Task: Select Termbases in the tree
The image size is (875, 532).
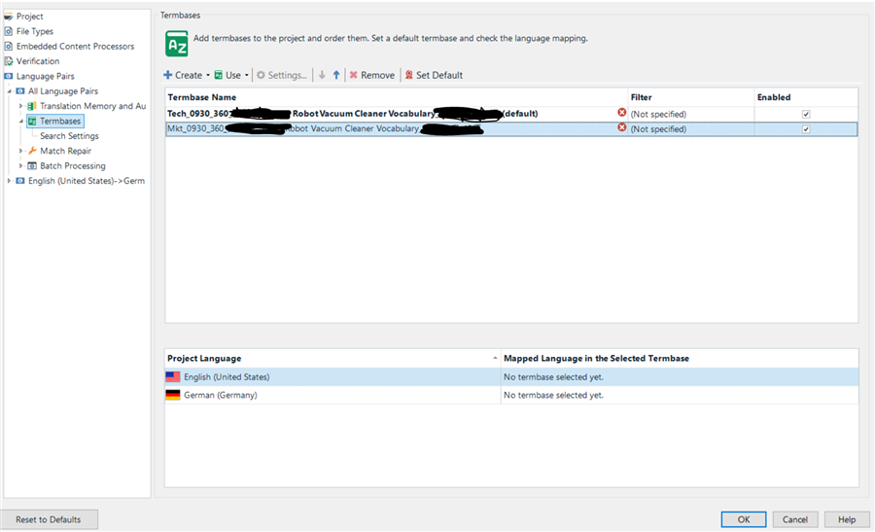Action: pyautogui.click(x=60, y=122)
